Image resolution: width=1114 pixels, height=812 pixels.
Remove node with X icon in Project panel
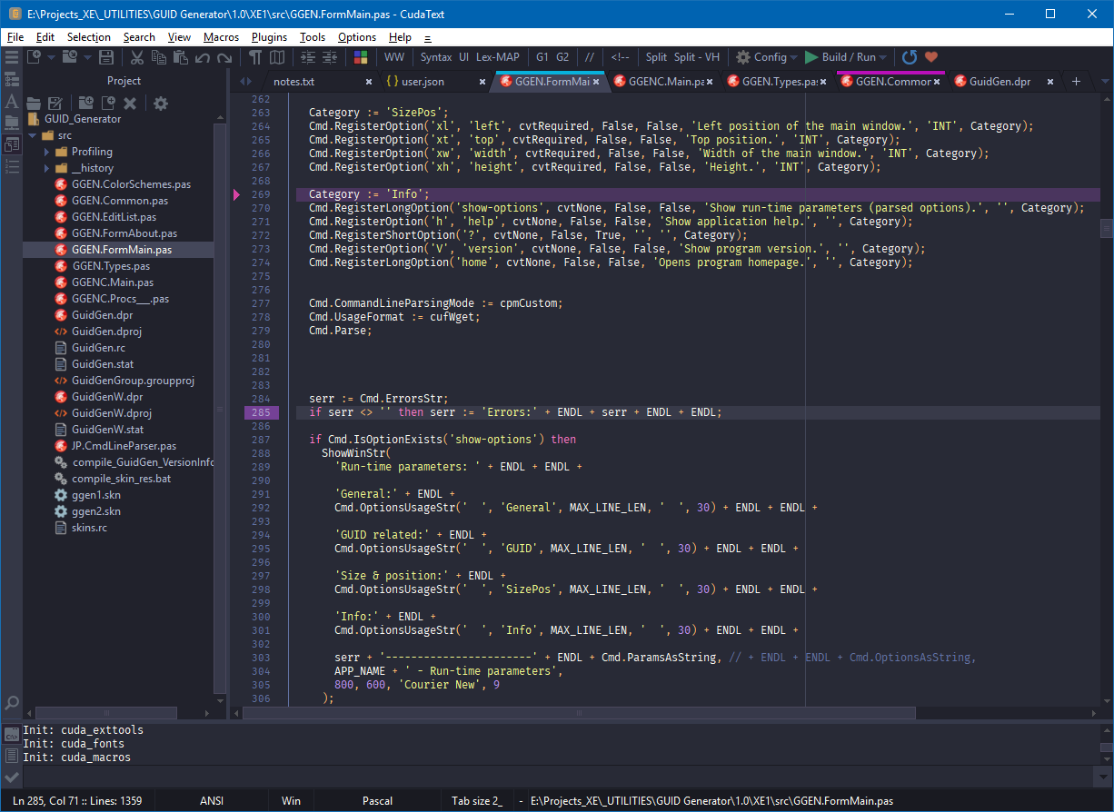click(130, 104)
